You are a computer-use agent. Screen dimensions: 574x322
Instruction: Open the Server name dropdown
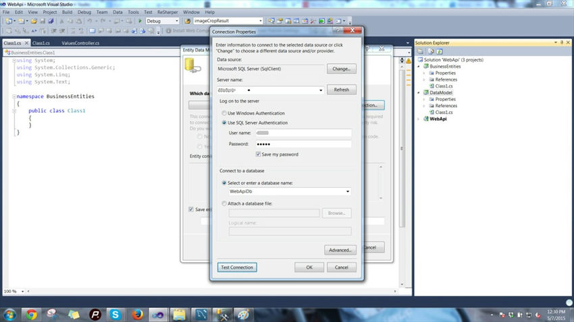click(321, 90)
